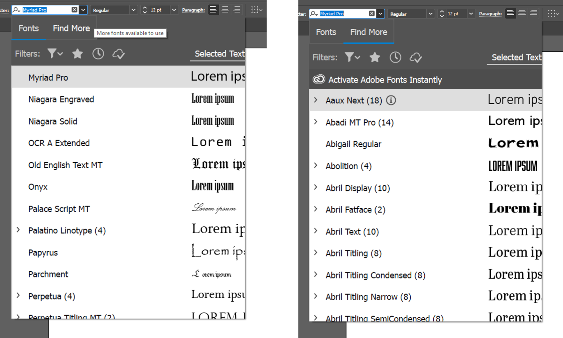This screenshot has height=338, width=563.
Task: Open the classification filter funnel in left screenshot
Action: [x=55, y=53]
